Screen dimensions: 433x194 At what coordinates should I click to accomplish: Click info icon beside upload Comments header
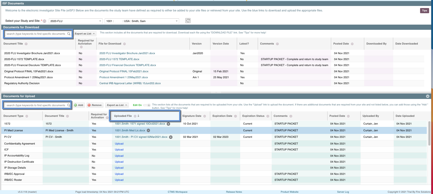point(291,116)
